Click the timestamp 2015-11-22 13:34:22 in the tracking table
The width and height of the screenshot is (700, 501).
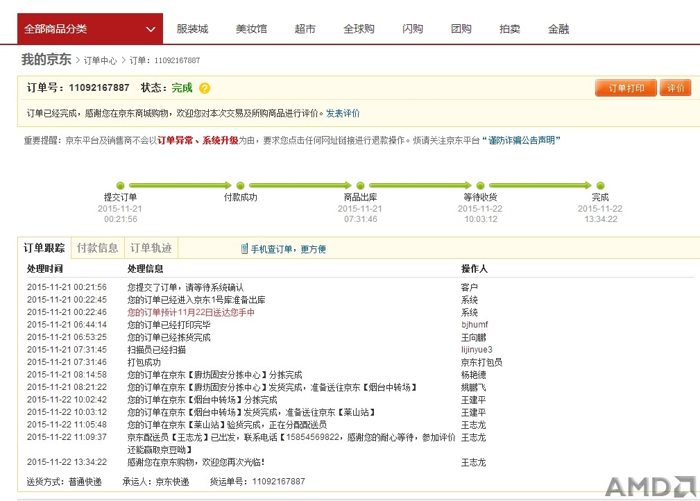coord(67,462)
